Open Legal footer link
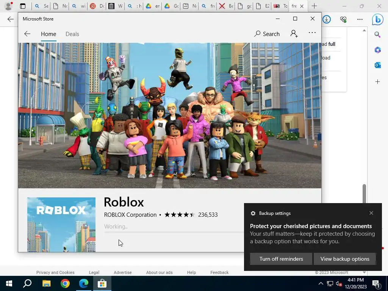The image size is (388, 291). [x=94, y=272]
